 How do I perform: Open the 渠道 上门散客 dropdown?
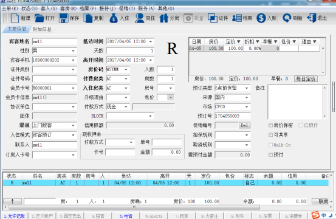73,125
